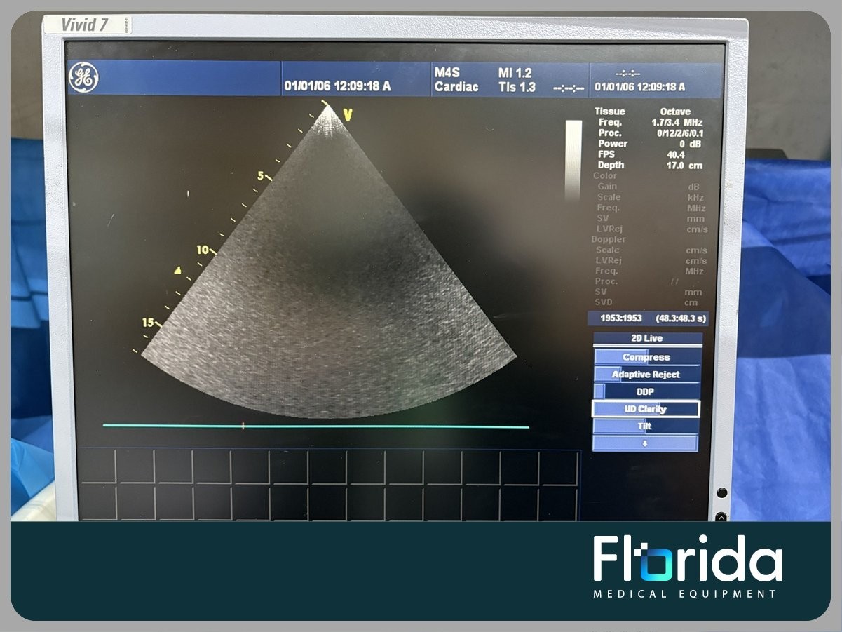Click the Freq. 1.7/3.4 MHz value
The width and height of the screenshot is (842, 632).
[x=649, y=123]
